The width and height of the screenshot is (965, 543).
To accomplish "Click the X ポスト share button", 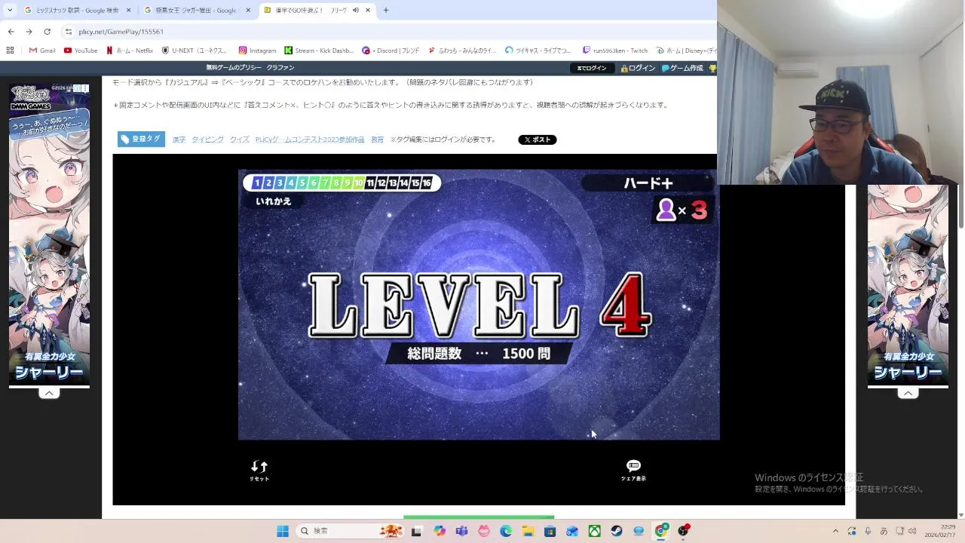I will 537,140.
